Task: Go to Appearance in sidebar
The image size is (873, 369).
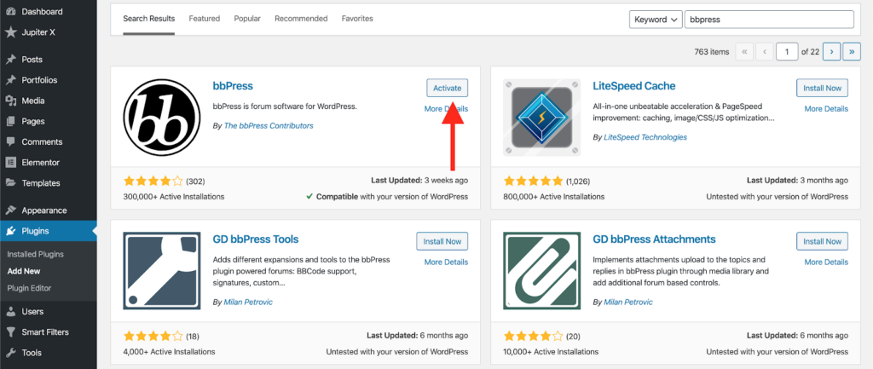Action: 43,210
